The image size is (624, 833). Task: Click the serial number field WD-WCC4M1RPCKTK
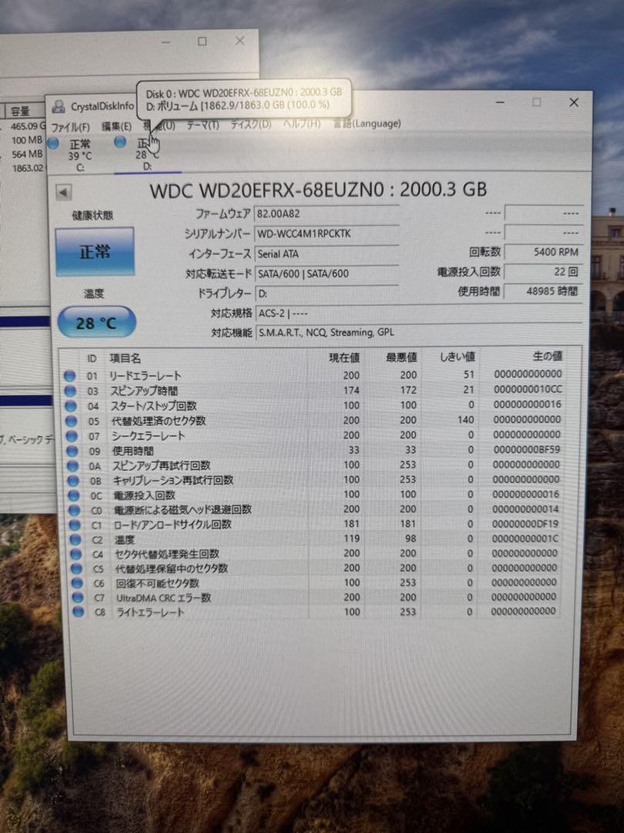pyautogui.click(x=327, y=234)
